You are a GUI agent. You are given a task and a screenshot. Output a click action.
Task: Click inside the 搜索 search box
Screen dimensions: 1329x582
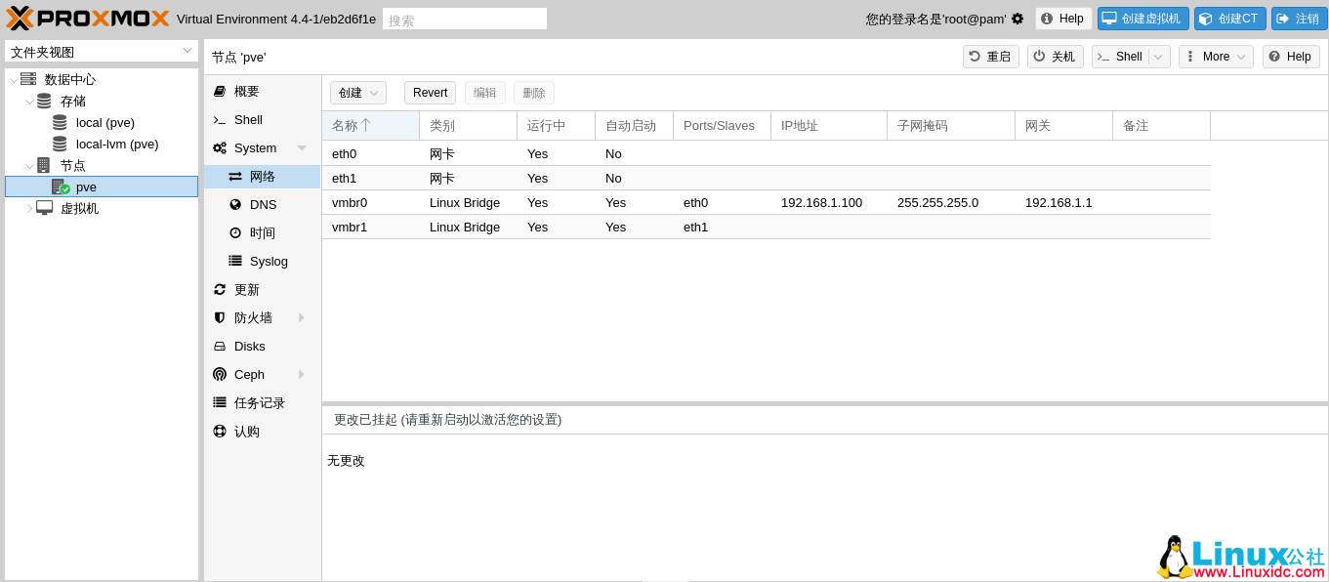coord(464,18)
